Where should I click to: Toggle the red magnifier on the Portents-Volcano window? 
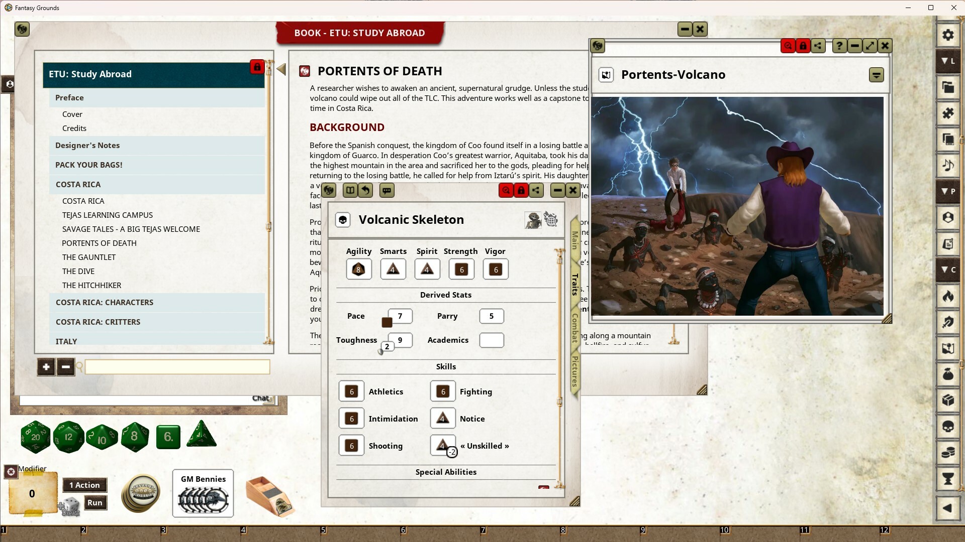tap(788, 46)
